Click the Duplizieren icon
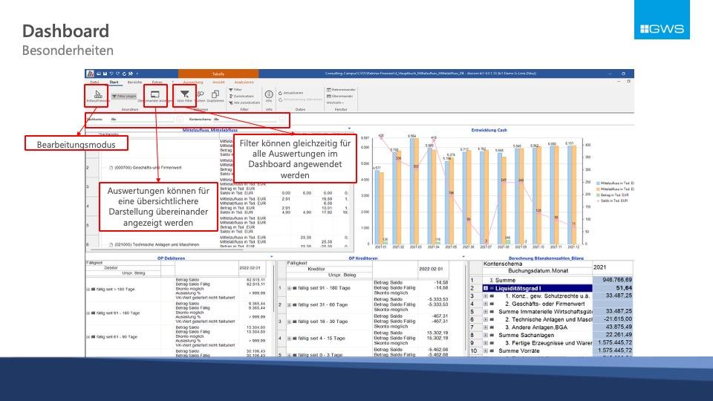Screen dimensions: 713x401 pyautogui.click(x=215, y=96)
